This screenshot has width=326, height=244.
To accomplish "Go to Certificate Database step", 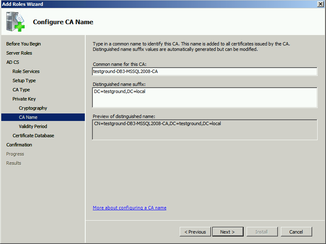I will (x=33, y=136).
